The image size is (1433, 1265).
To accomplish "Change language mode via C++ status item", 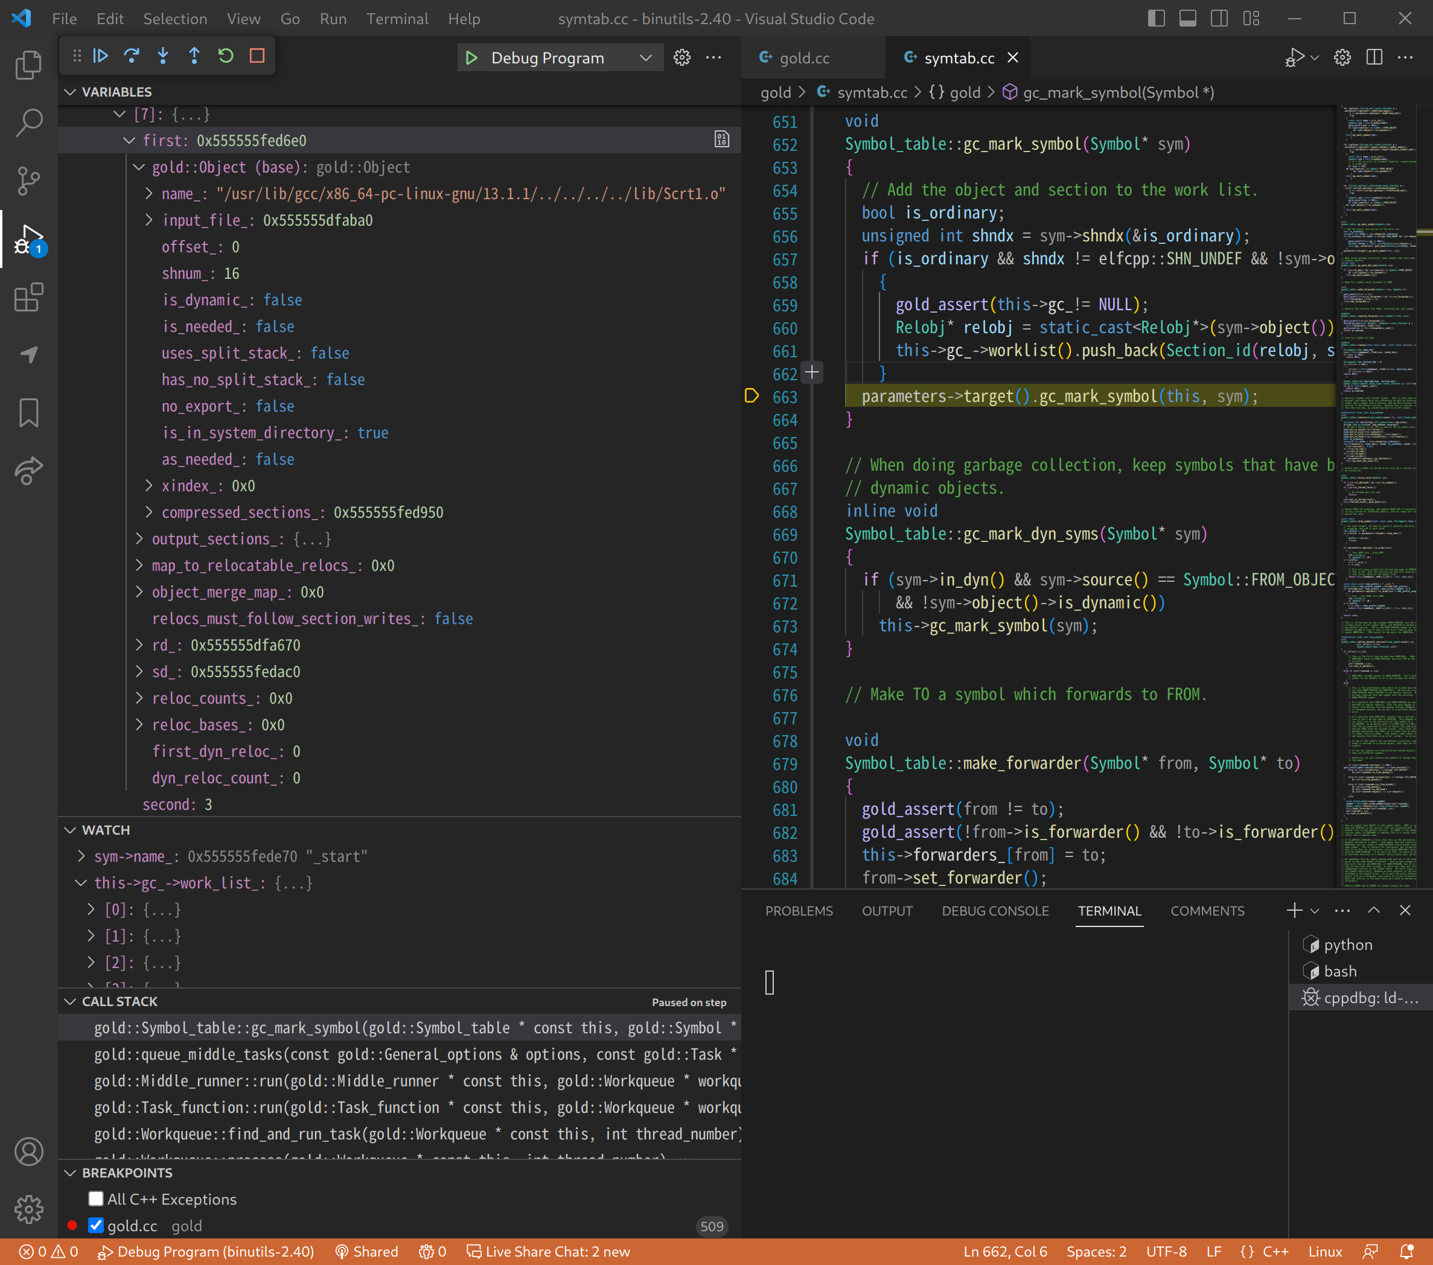I will (x=1275, y=1252).
